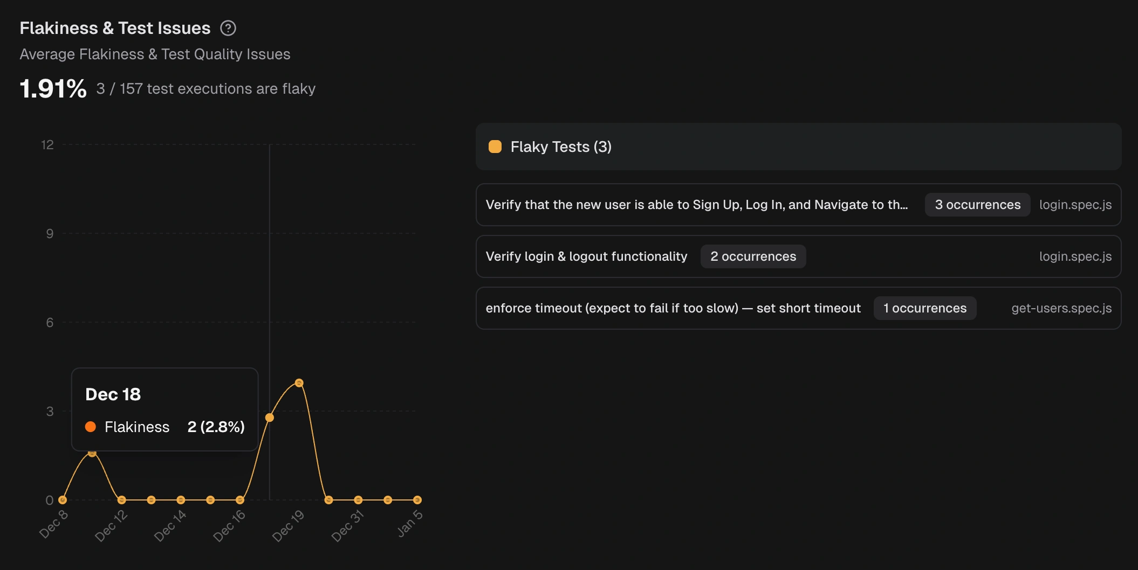Viewport: 1138px width, 570px height.
Task: Open the Flaky Tests (3) panel header
Action: (x=560, y=146)
